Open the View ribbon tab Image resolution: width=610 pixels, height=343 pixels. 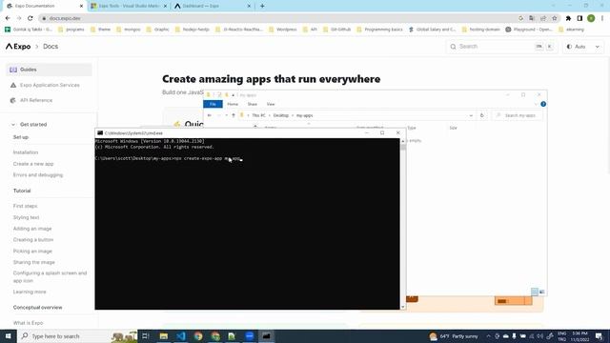[271, 104]
